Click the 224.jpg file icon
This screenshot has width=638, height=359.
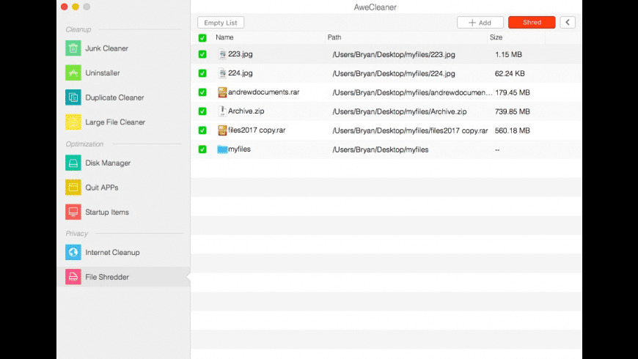point(222,73)
